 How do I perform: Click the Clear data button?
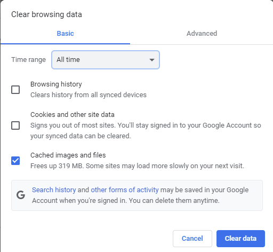pos(240,239)
